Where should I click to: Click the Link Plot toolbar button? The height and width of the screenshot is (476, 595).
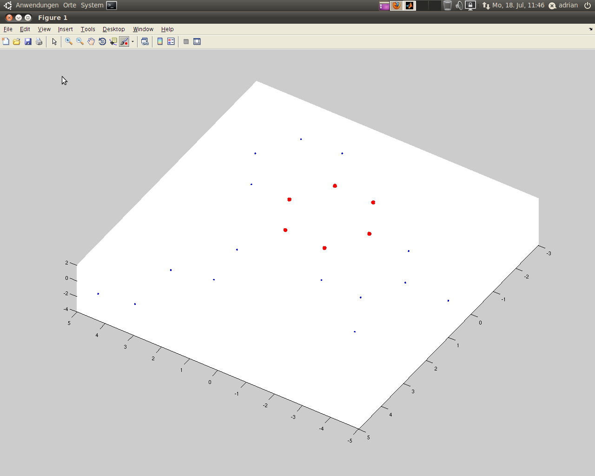click(x=145, y=42)
